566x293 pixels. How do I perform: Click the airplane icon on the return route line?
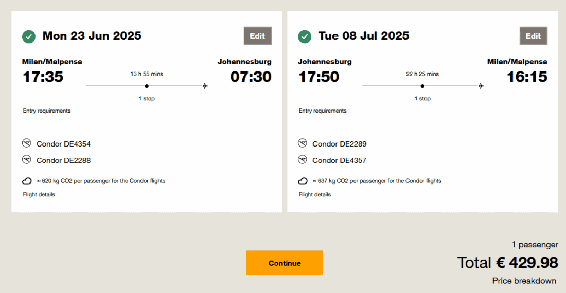point(481,86)
